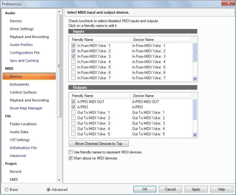This screenshot has height=195, width=236.
Task: Open Control Surfaces page
Action: 23,92
